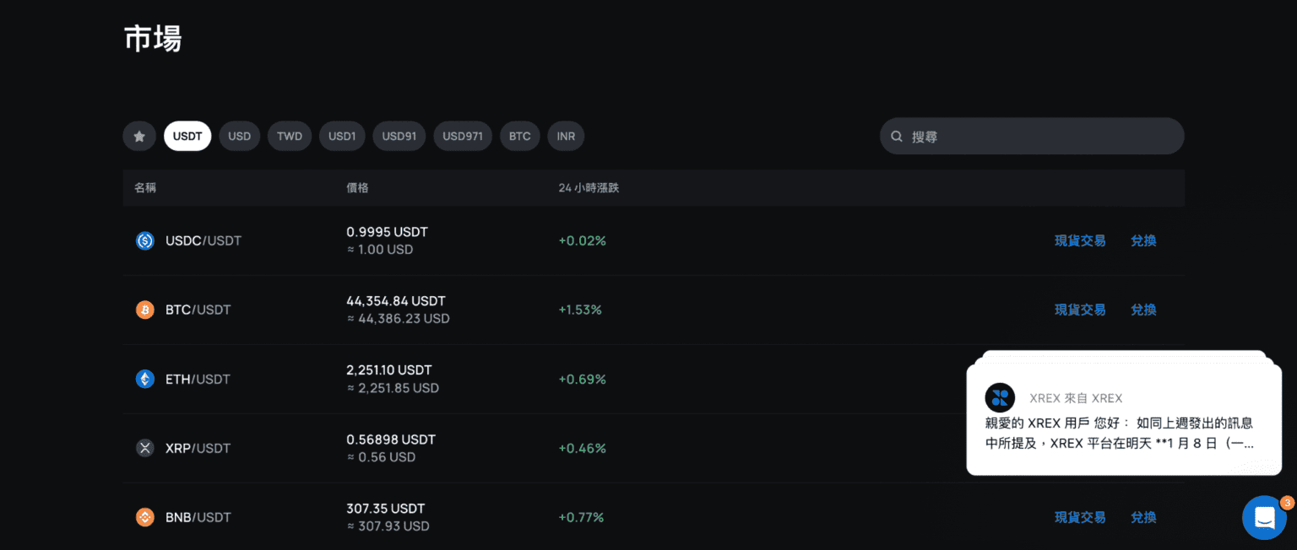Switch to the USD market tab
This screenshot has width=1297, height=550.
(240, 136)
